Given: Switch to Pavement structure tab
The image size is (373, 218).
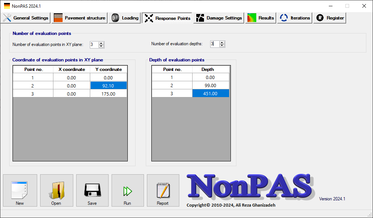Looking at the screenshot, I should click(80, 18).
